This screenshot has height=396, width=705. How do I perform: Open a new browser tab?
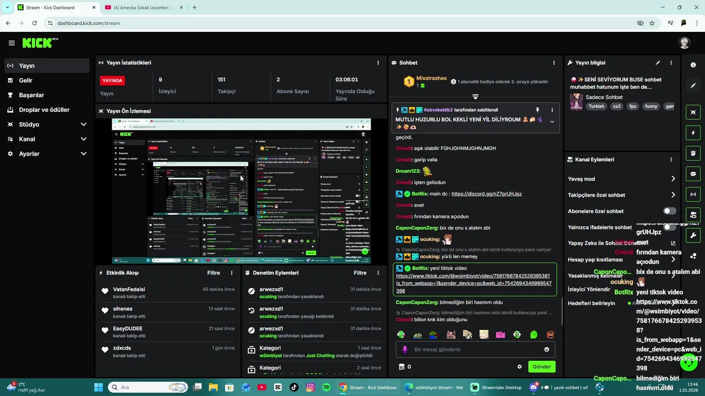[194, 7]
